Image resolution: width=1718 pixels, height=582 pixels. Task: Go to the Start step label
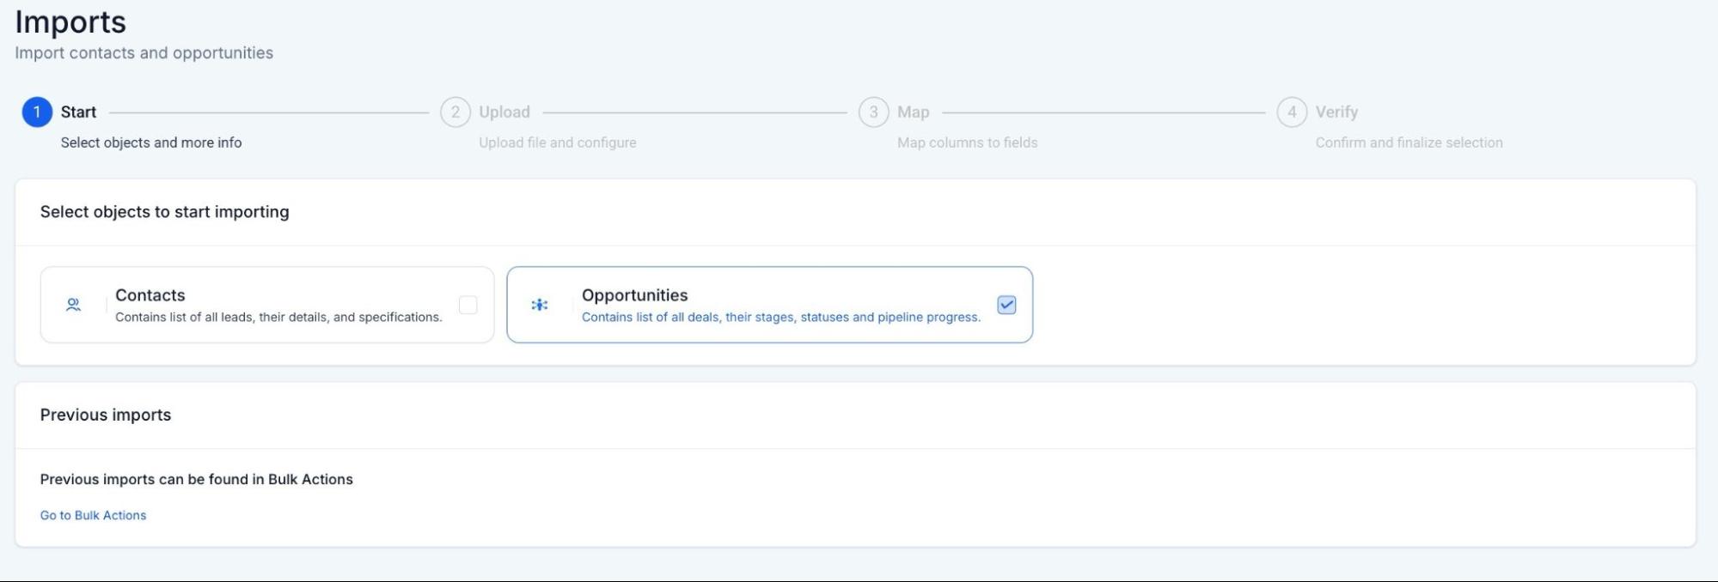(78, 112)
